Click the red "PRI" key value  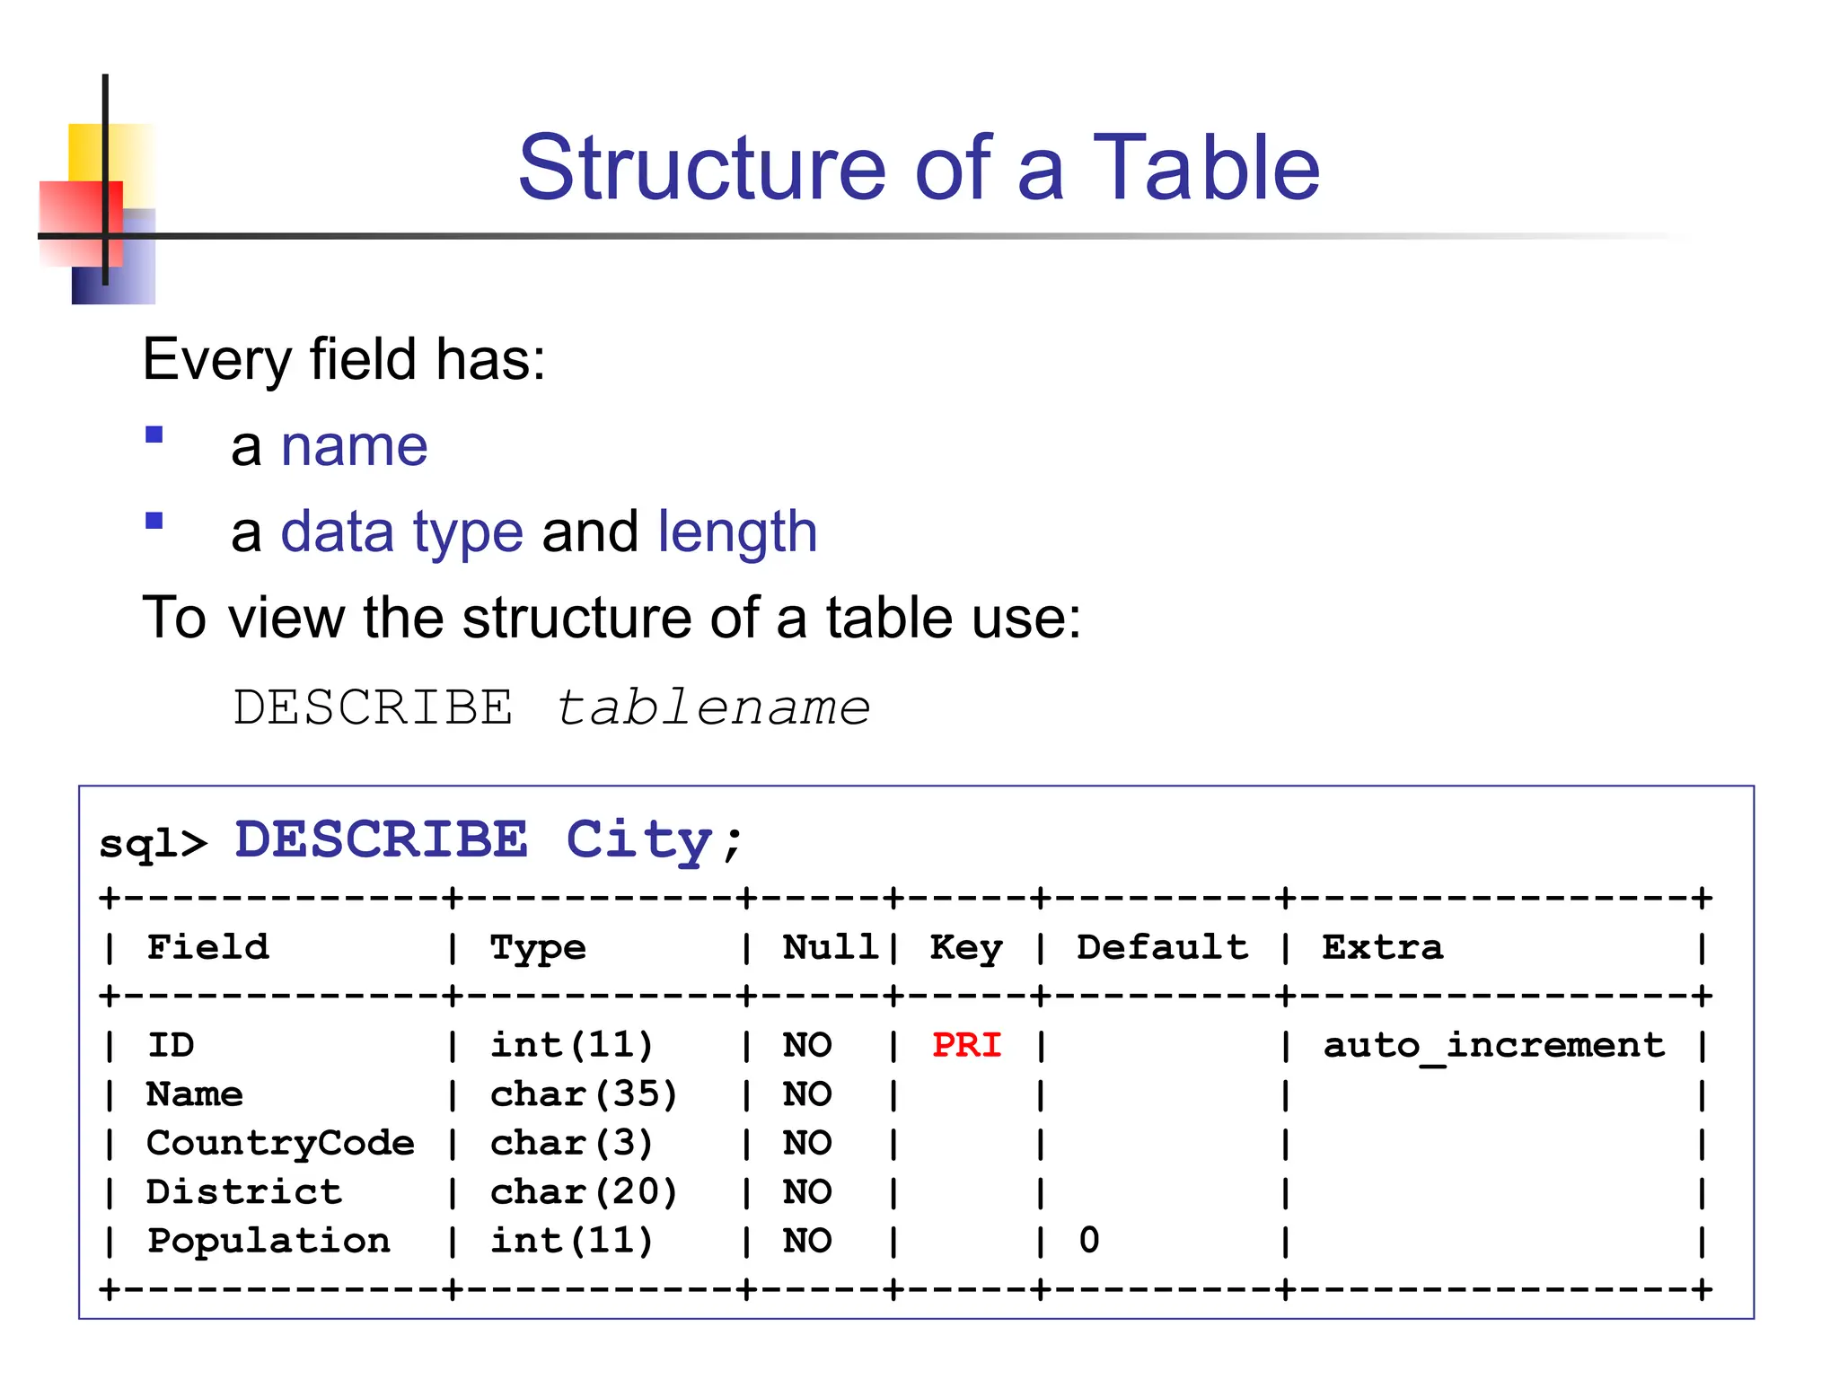tap(966, 1045)
